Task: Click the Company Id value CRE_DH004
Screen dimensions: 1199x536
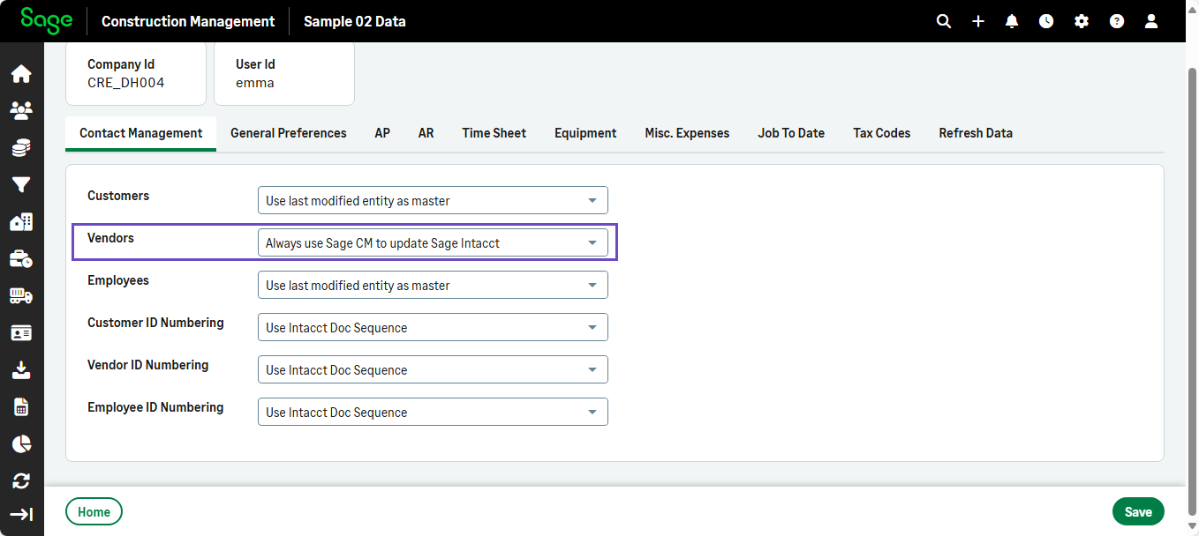Action: click(x=126, y=83)
